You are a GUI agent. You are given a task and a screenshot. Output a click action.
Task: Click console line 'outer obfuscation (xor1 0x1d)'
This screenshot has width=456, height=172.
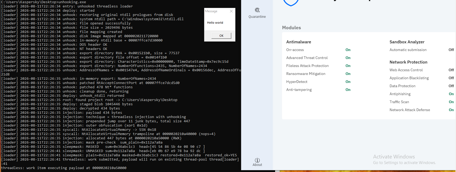[x=74, y=125]
